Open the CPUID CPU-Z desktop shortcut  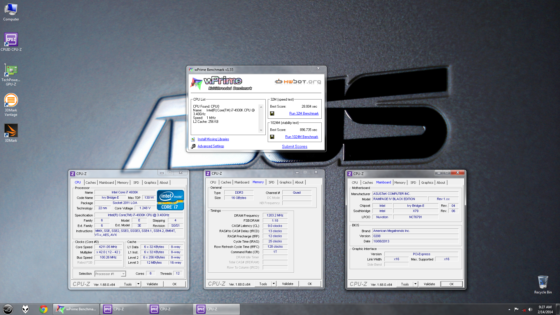coord(11,42)
